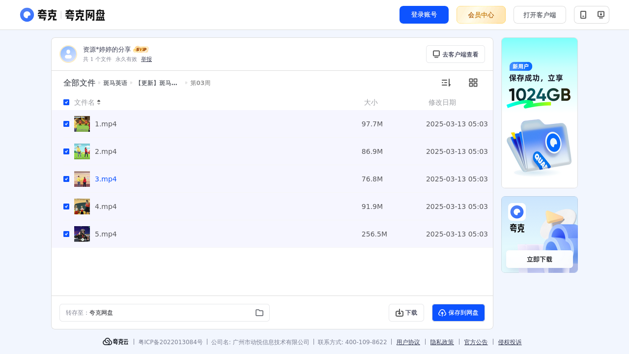This screenshot has width=629, height=354.
Task: Click the 1024GB new user promo banner
Action: [x=540, y=113]
